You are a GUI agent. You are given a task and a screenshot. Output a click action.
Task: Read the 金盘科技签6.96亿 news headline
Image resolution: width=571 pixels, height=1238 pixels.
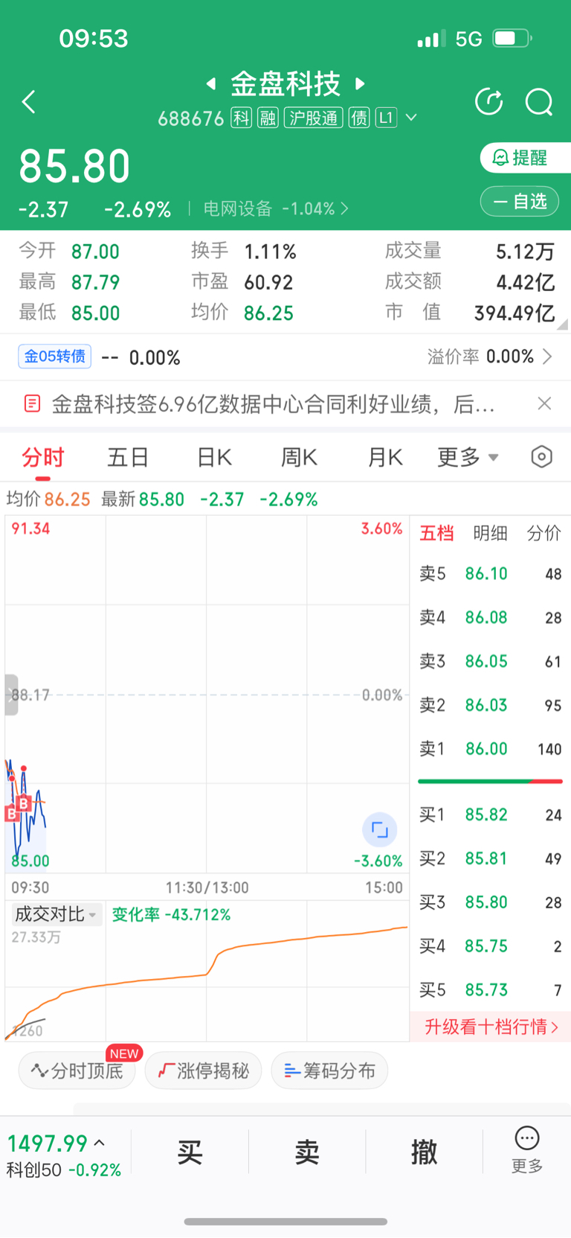pos(273,404)
